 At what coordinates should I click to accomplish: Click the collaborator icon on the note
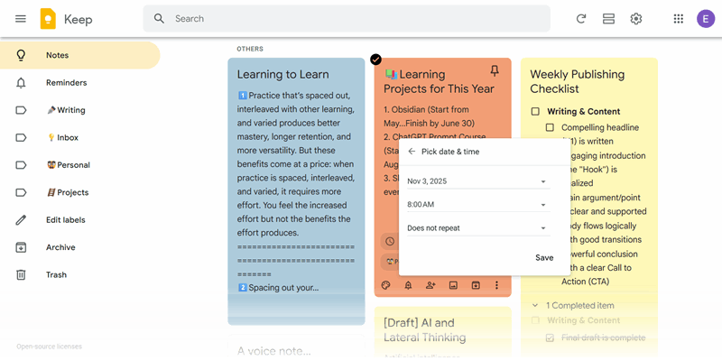point(430,285)
